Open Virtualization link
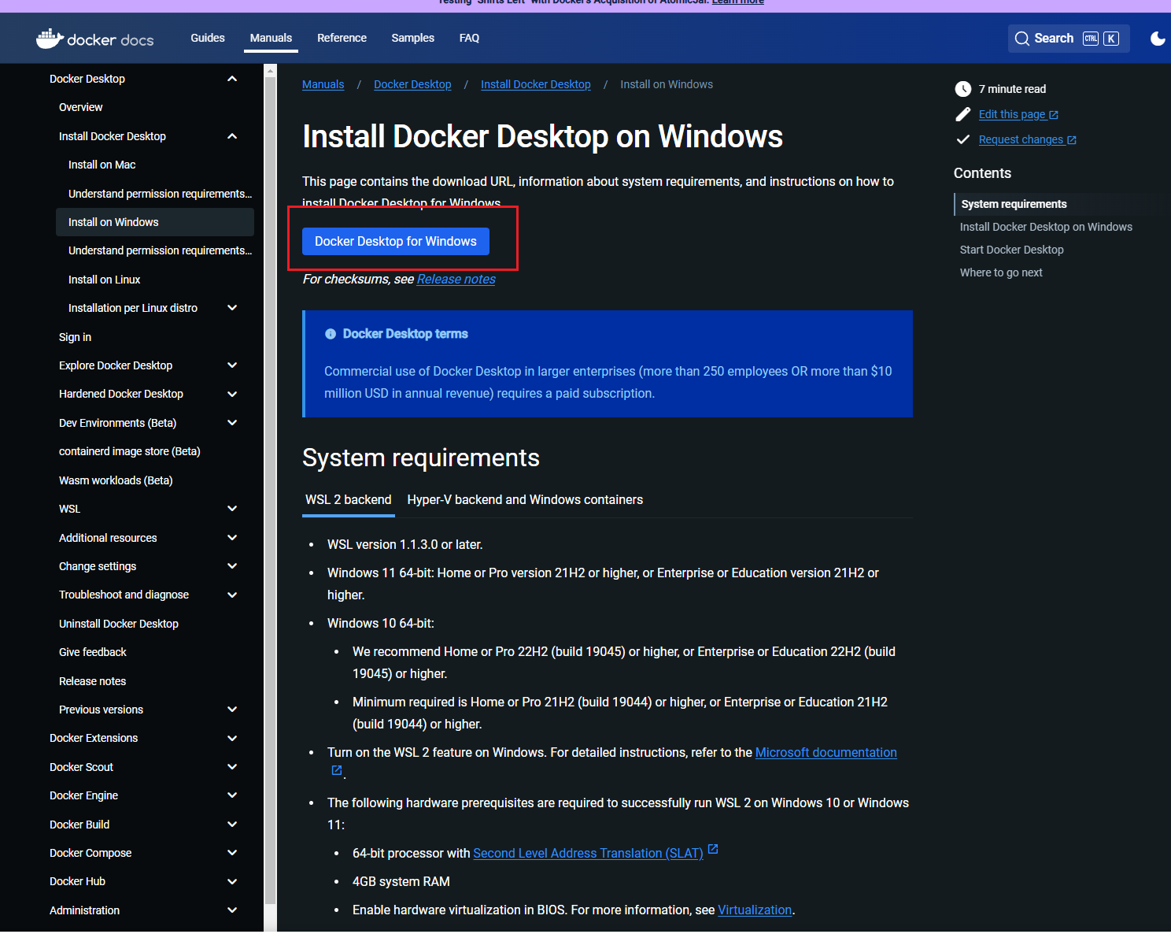This screenshot has width=1171, height=934. point(755,910)
